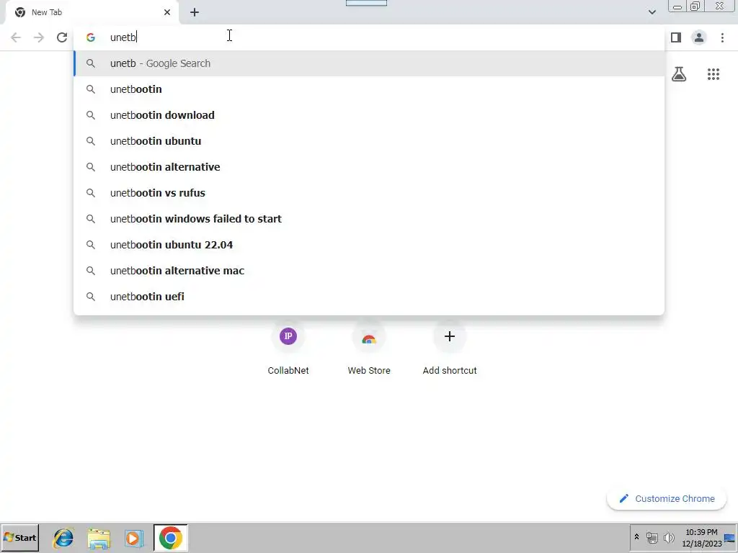Open the Chrome three-dot menu
The width and height of the screenshot is (738, 553).
tap(722, 37)
